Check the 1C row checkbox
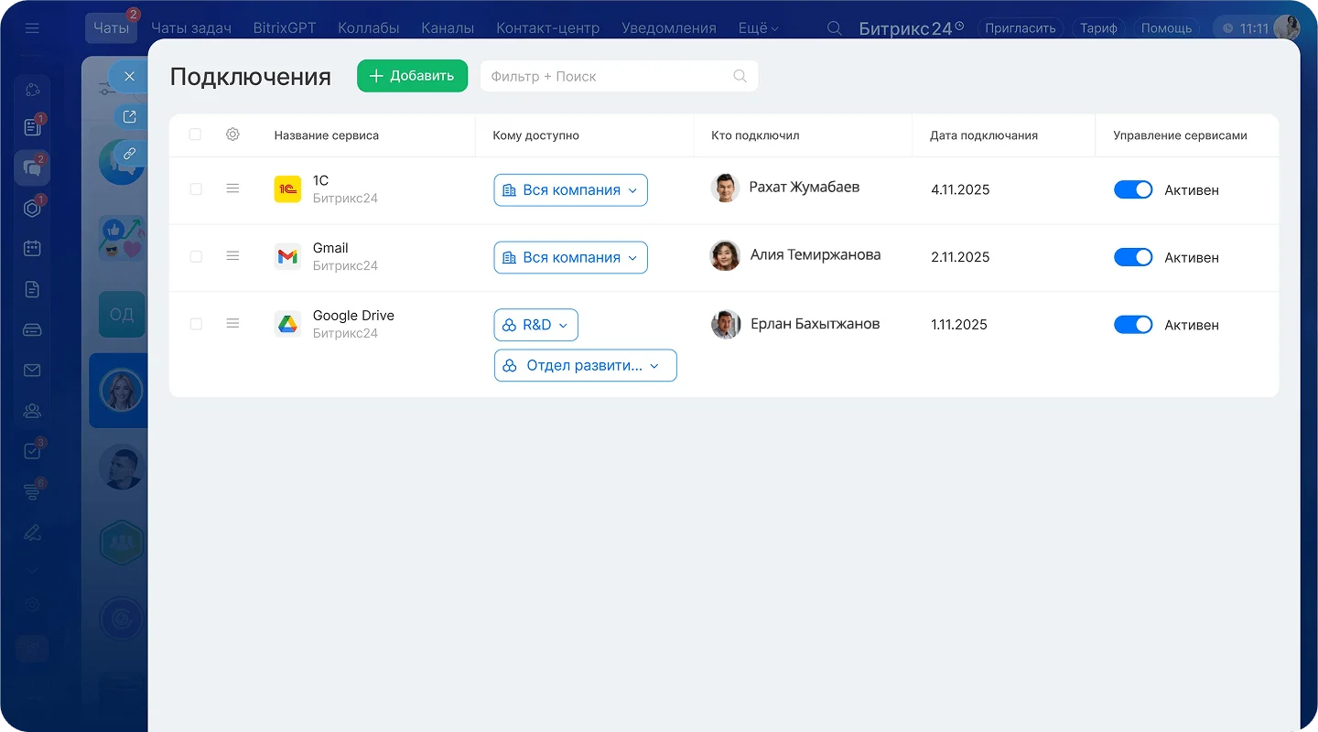 pyautogui.click(x=195, y=189)
